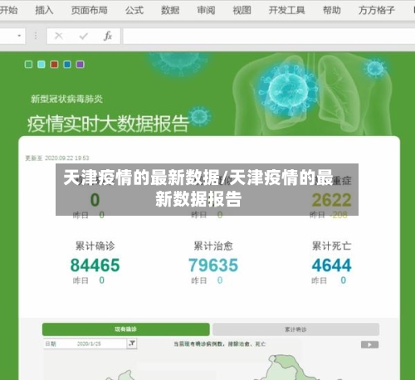Click the formula bar confirm checkmark icon

pyautogui.click(x=83, y=36)
